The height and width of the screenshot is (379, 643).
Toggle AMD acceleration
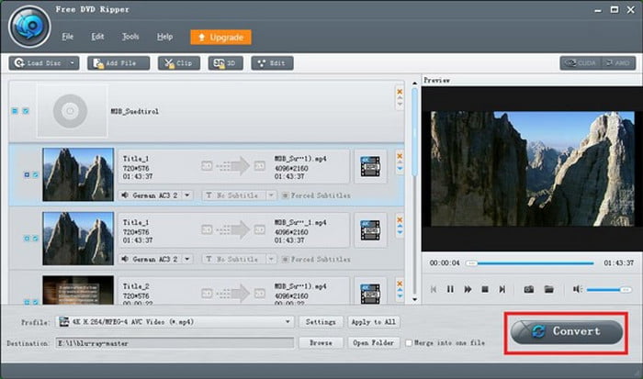(x=618, y=63)
